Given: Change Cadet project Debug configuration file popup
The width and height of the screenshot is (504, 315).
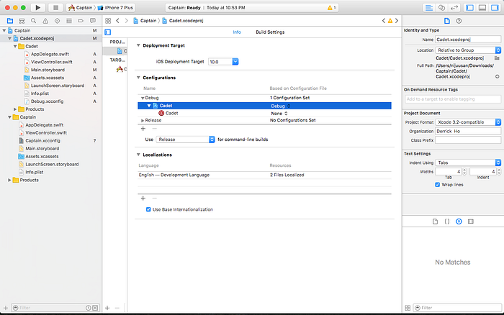Looking at the screenshot, I should coord(281,106).
